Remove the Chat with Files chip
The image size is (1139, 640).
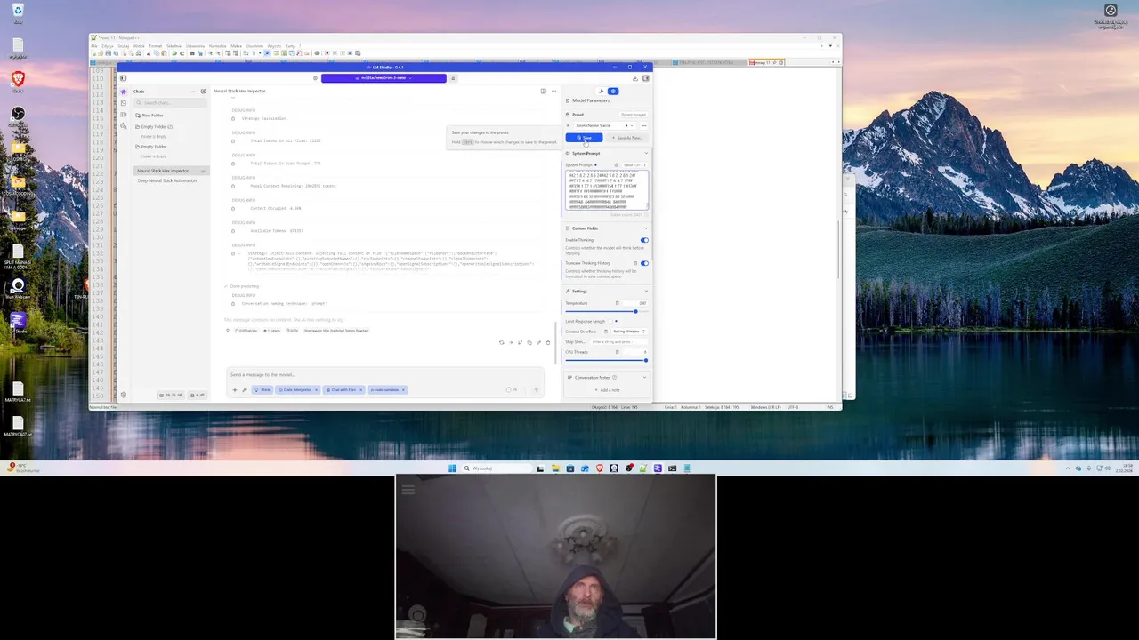361,389
